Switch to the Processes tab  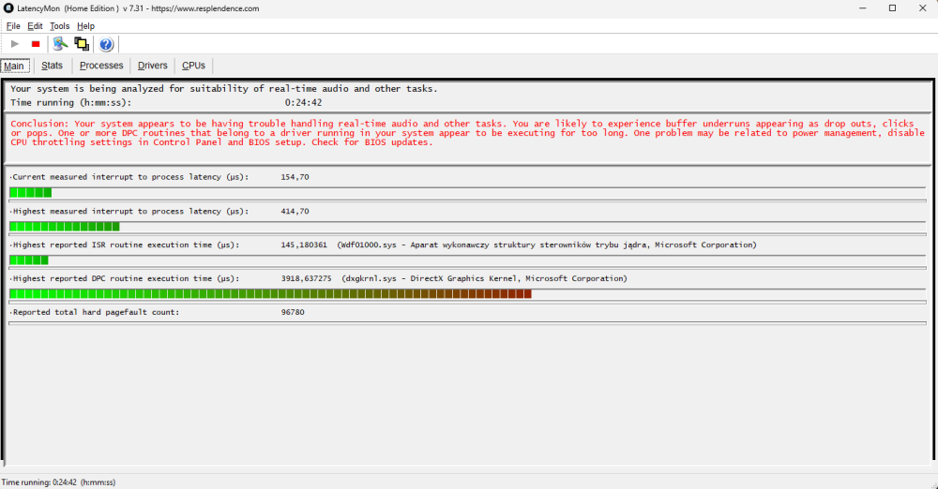tap(101, 66)
